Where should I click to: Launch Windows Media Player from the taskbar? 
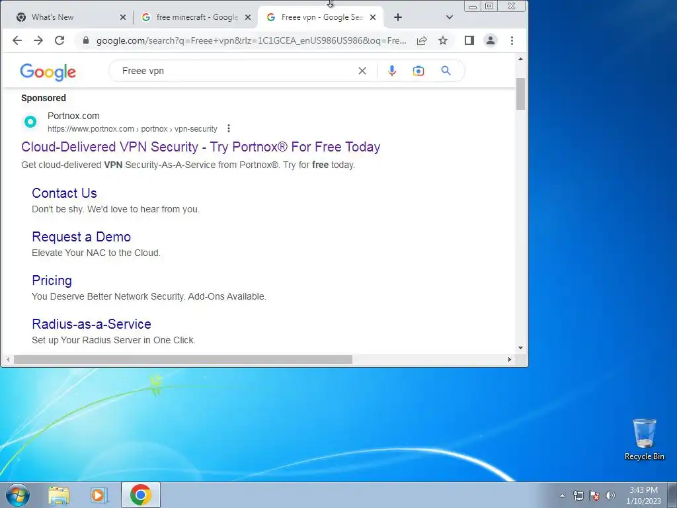tap(99, 495)
